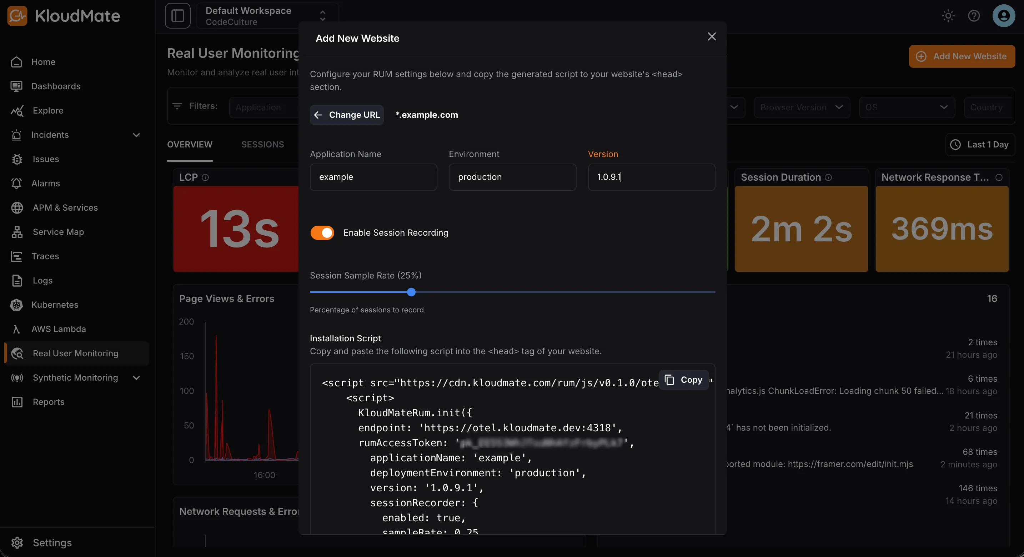1024x557 pixels.
Task: Click the Session Sample Rate slider handle
Action: [411, 292]
